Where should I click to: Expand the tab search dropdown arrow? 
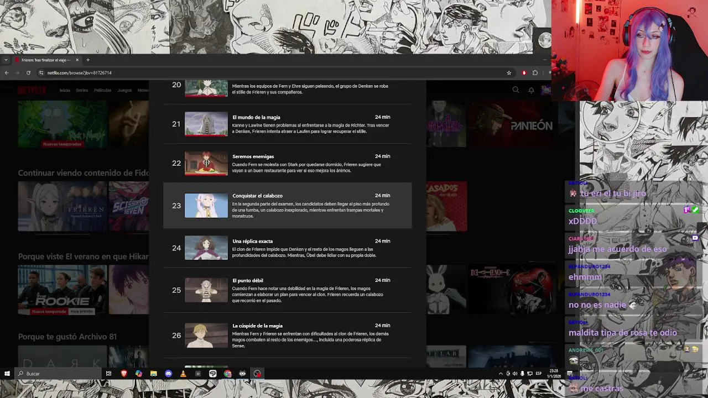pyautogui.click(x=6, y=60)
